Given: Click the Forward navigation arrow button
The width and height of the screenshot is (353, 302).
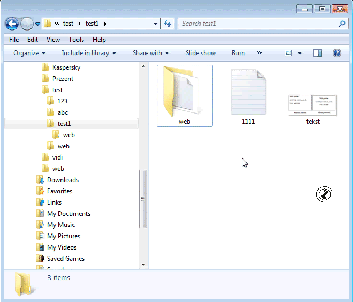Looking at the screenshot, I should [x=27, y=24].
